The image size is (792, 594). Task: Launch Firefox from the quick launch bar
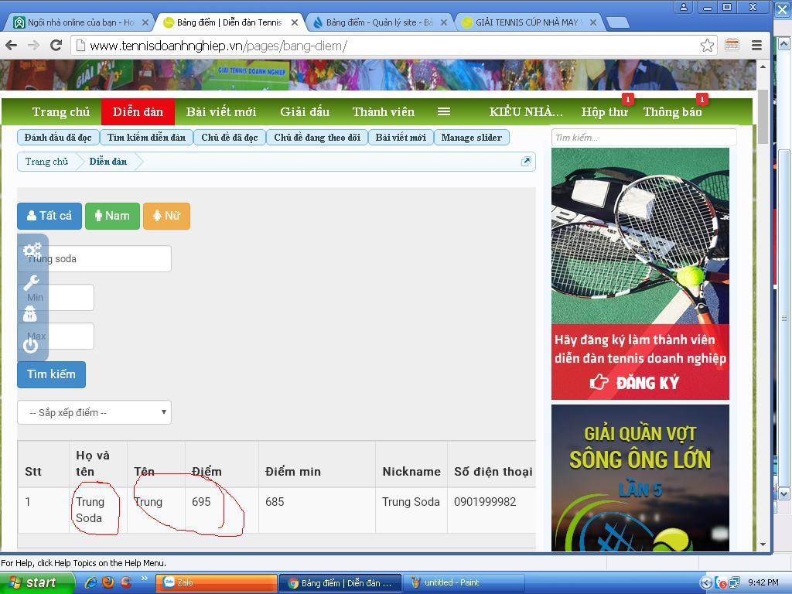pyautogui.click(x=108, y=582)
